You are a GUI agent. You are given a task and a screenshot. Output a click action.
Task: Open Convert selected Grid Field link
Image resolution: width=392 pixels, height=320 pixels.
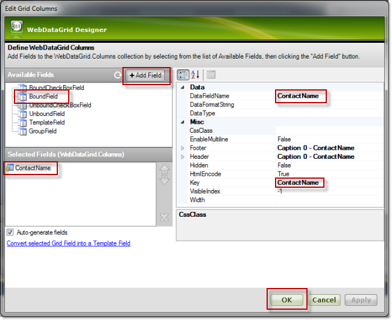pos(68,244)
